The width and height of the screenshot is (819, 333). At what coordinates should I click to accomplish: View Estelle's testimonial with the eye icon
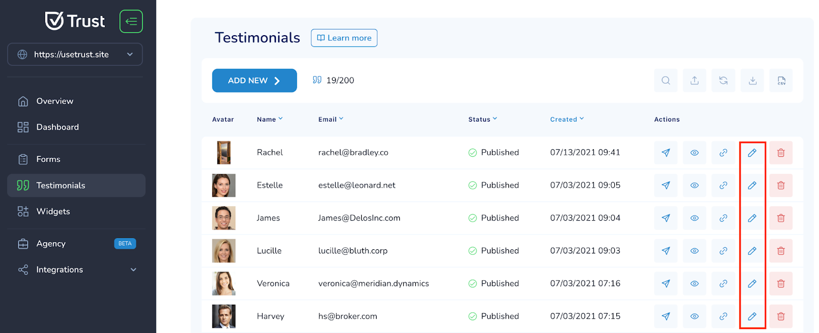click(x=695, y=185)
